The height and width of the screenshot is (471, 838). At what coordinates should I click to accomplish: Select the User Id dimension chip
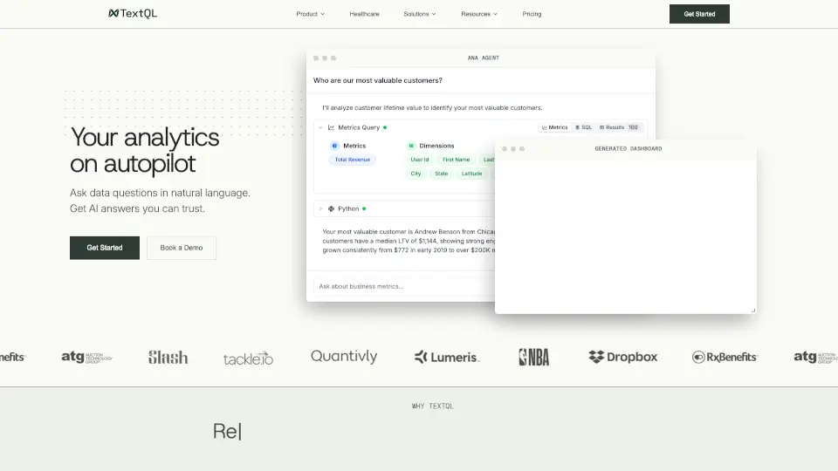coord(420,160)
